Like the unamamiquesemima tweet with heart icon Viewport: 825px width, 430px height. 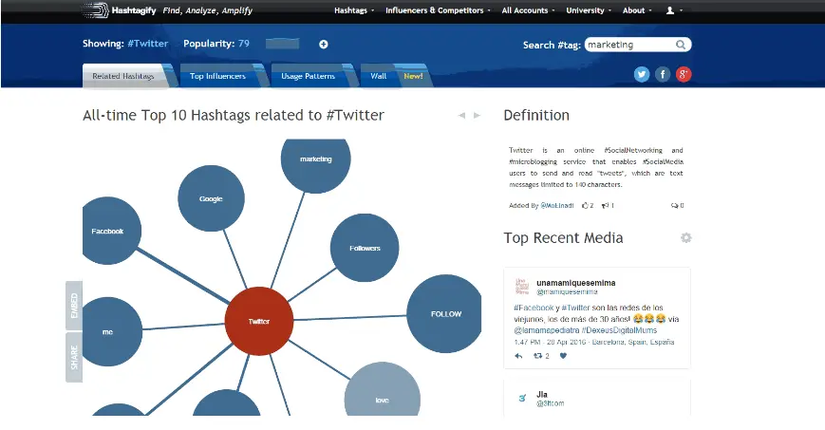pos(563,356)
